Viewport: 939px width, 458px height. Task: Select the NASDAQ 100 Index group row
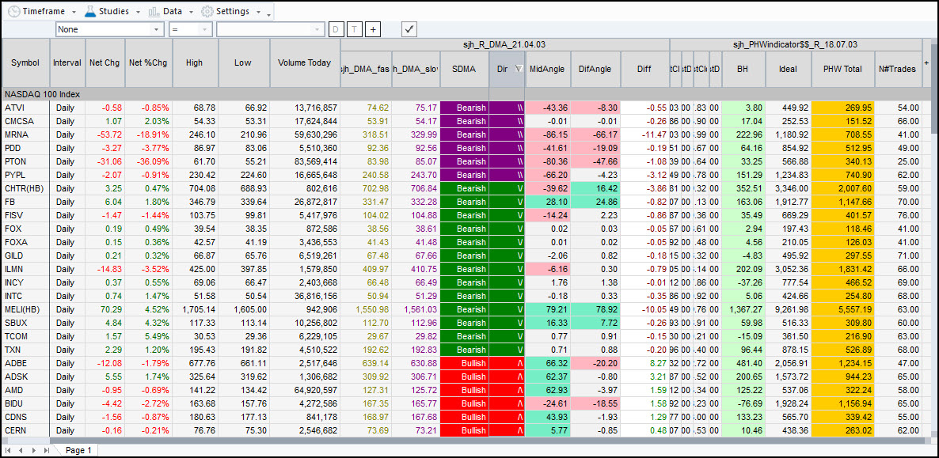coord(467,94)
